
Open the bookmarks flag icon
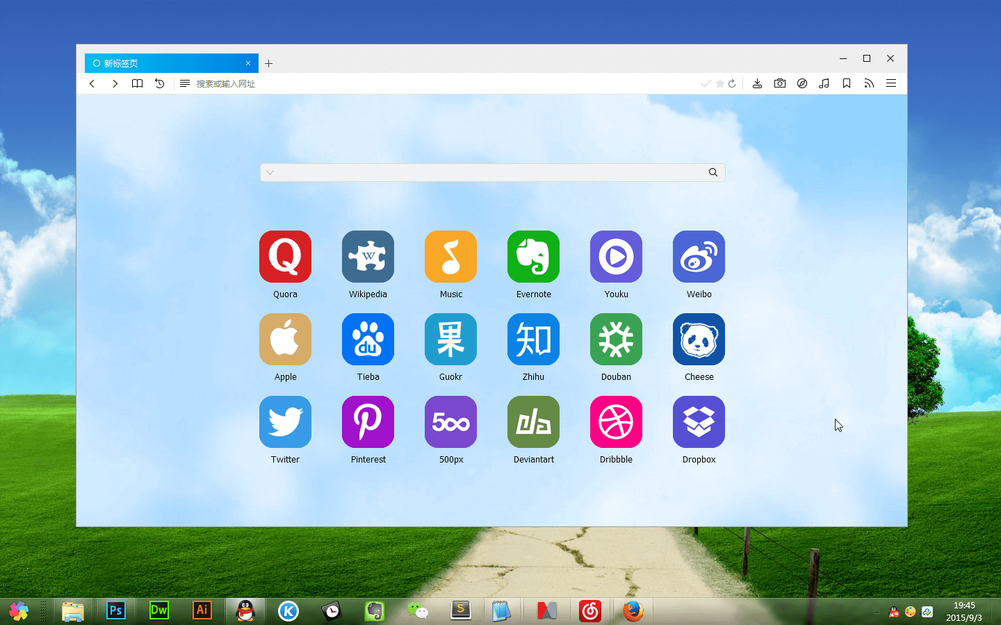tap(846, 83)
